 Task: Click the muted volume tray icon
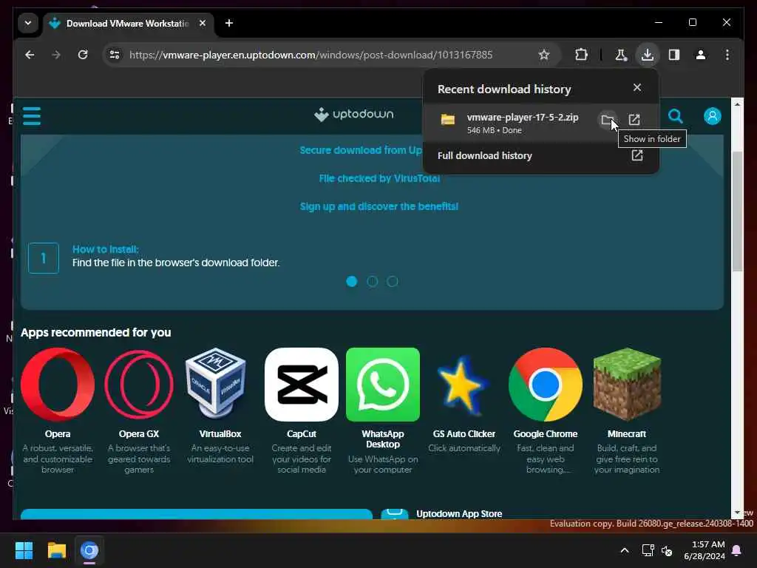click(x=667, y=550)
